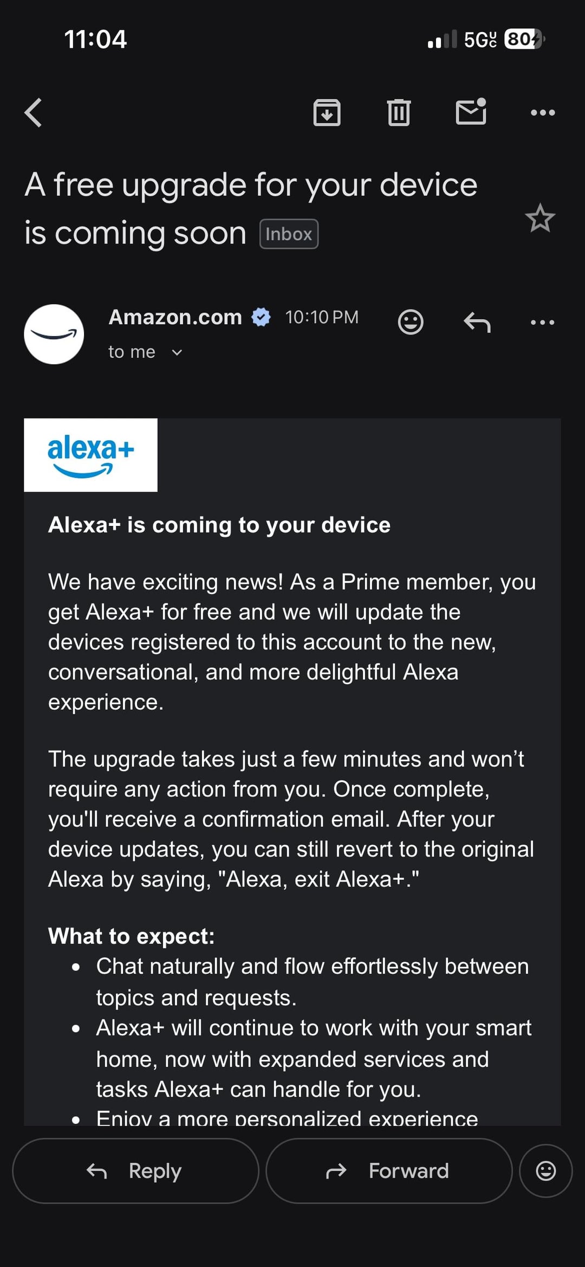
Task: Tap the Alexa+ logo image
Action: point(91,455)
